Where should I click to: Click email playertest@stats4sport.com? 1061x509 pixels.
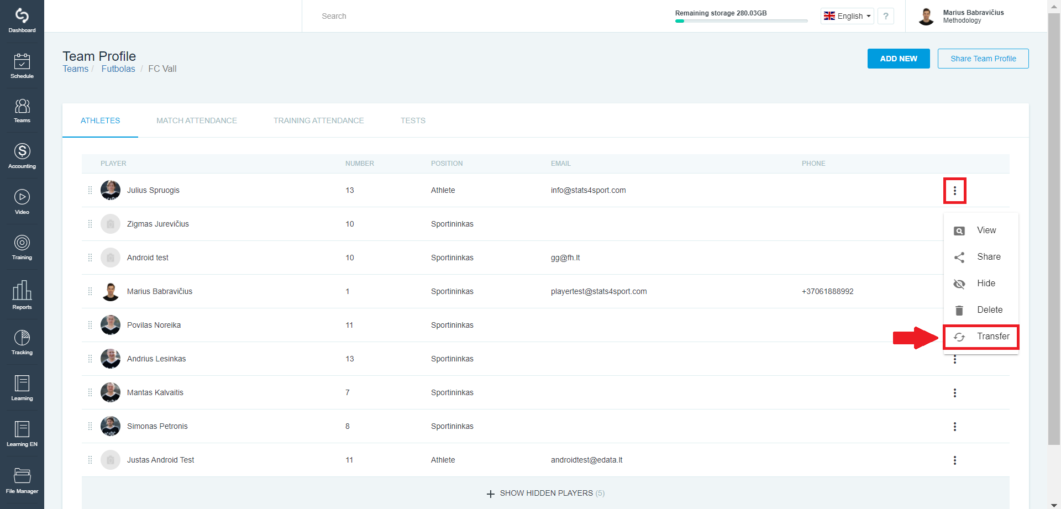[598, 291]
